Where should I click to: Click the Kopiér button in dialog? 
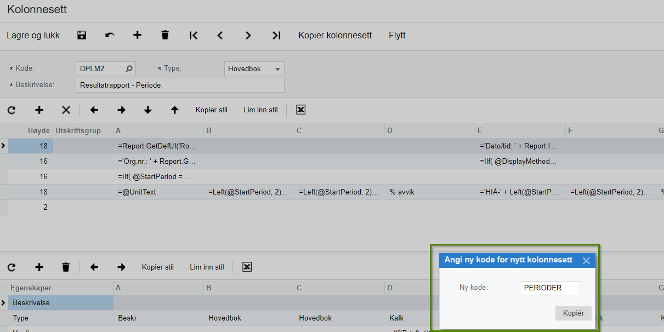coord(574,313)
